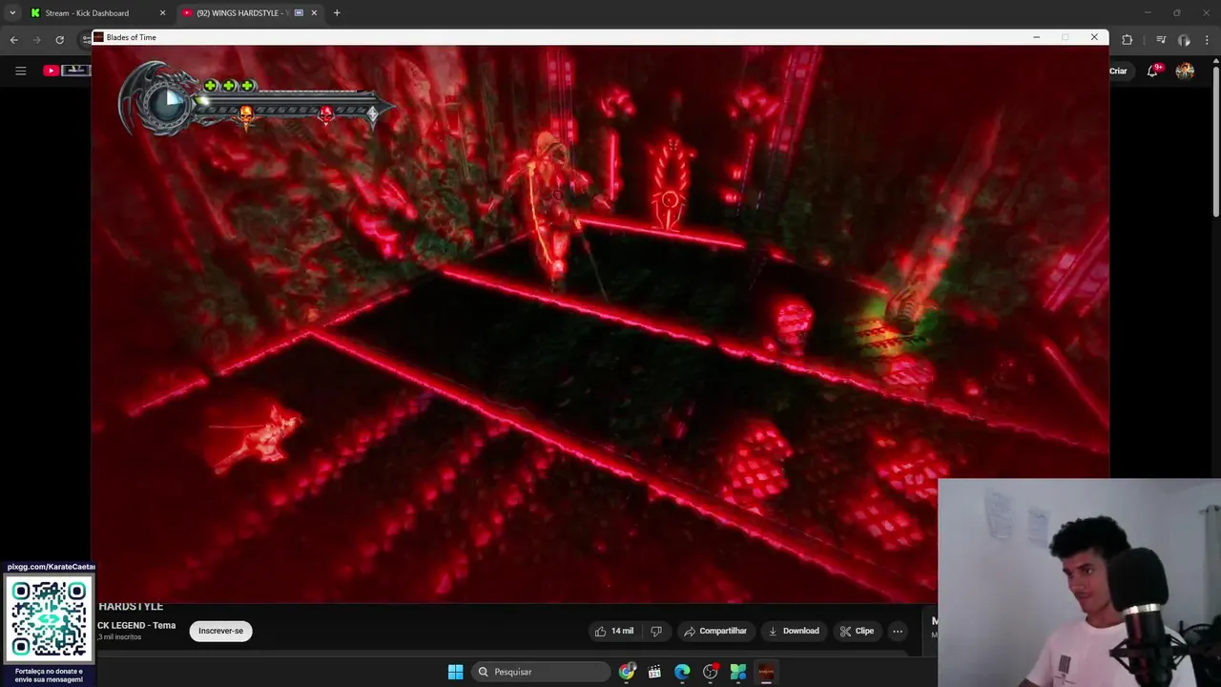
Task: Open the green clover taskbar app
Action: (x=738, y=672)
